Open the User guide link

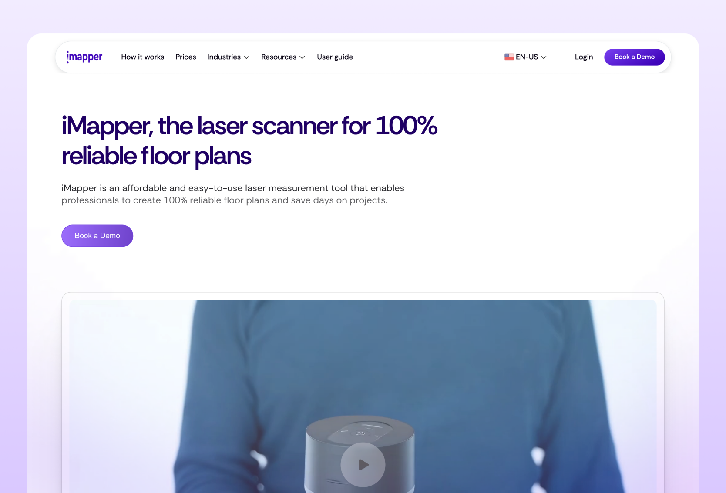point(335,57)
